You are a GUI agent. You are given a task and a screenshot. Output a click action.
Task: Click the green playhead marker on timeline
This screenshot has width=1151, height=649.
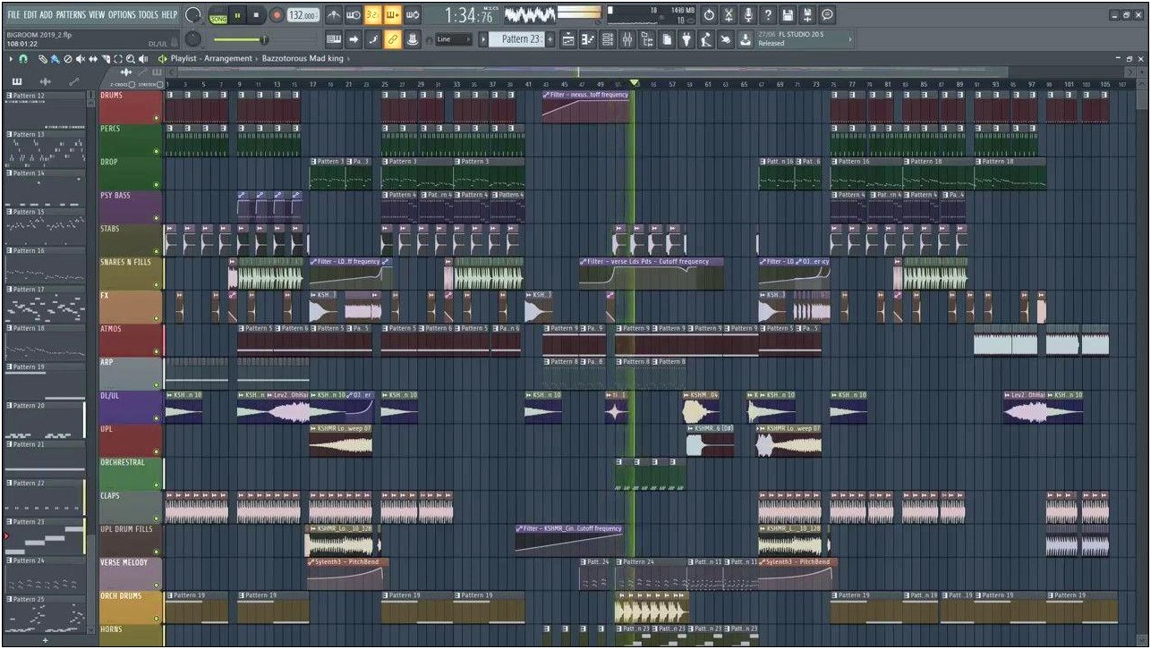(x=635, y=83)
